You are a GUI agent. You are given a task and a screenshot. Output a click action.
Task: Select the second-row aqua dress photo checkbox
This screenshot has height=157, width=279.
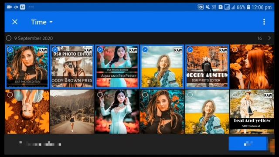click(100, 95)
